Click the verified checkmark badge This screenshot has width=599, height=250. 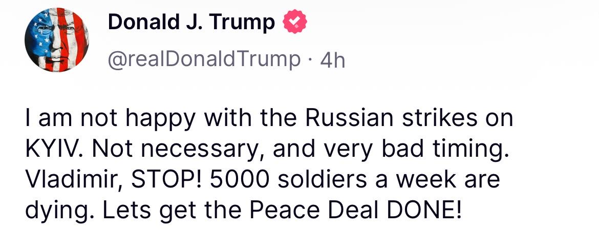(295, 22)
